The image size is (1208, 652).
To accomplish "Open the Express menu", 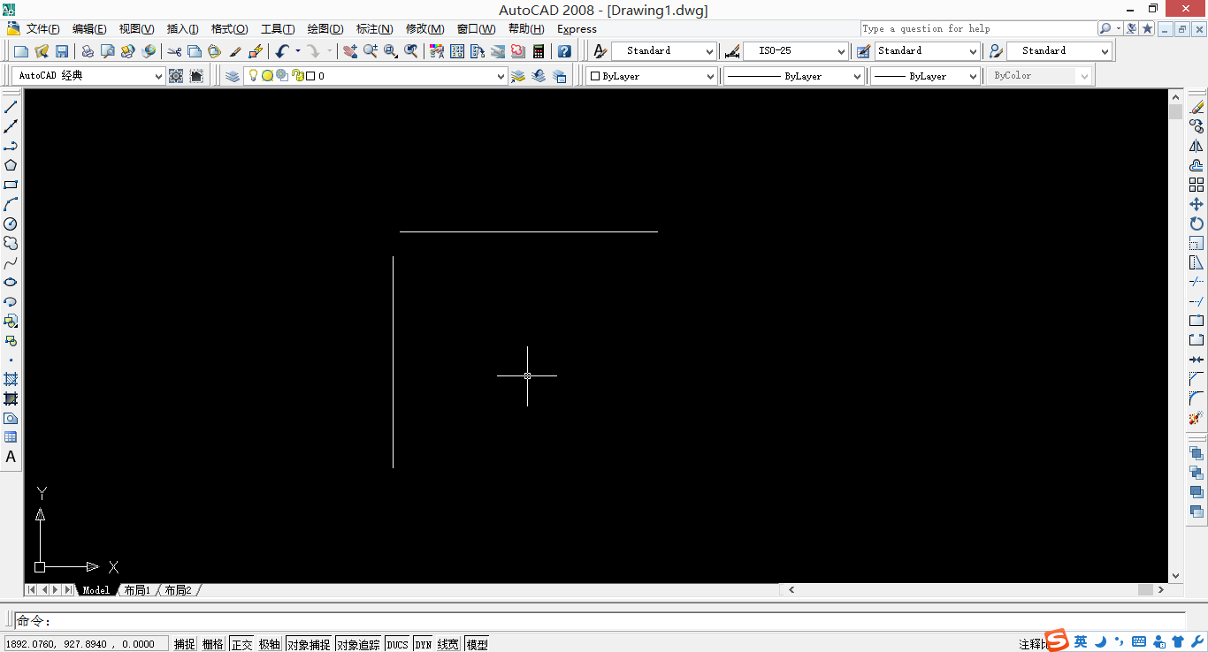I will pos(577,29).
